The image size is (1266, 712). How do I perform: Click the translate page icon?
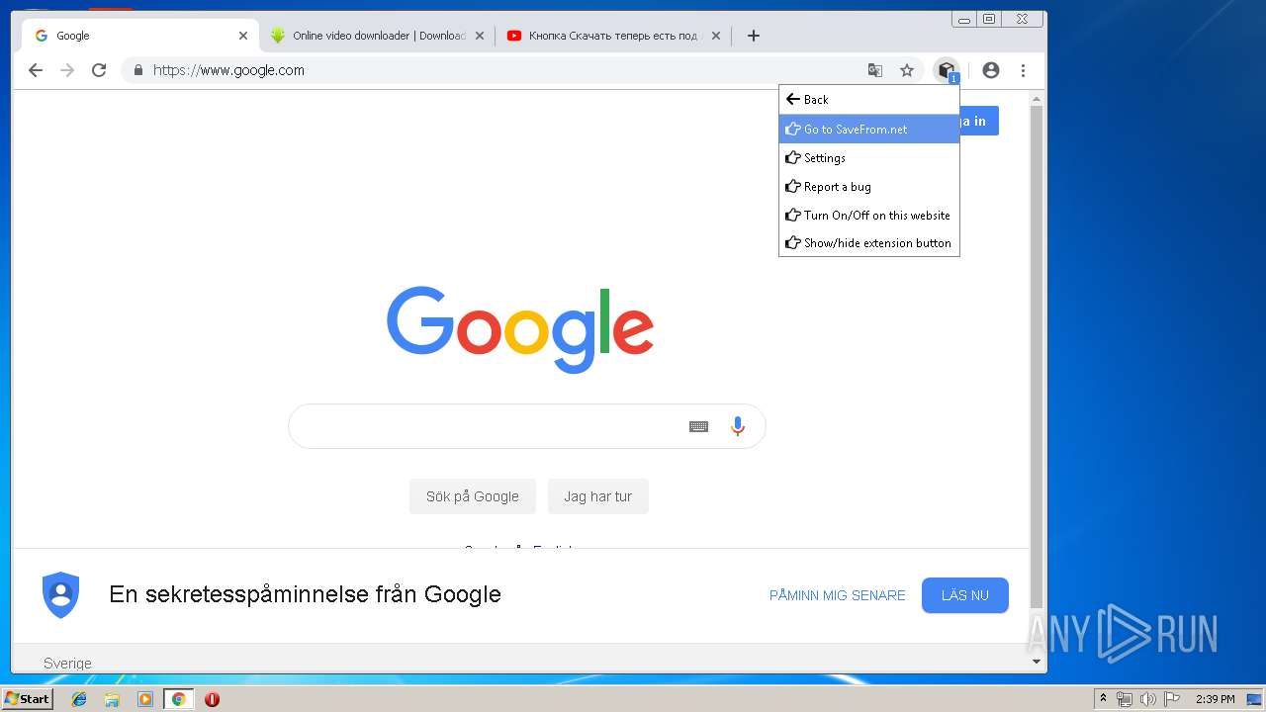(x=875, y=70)
